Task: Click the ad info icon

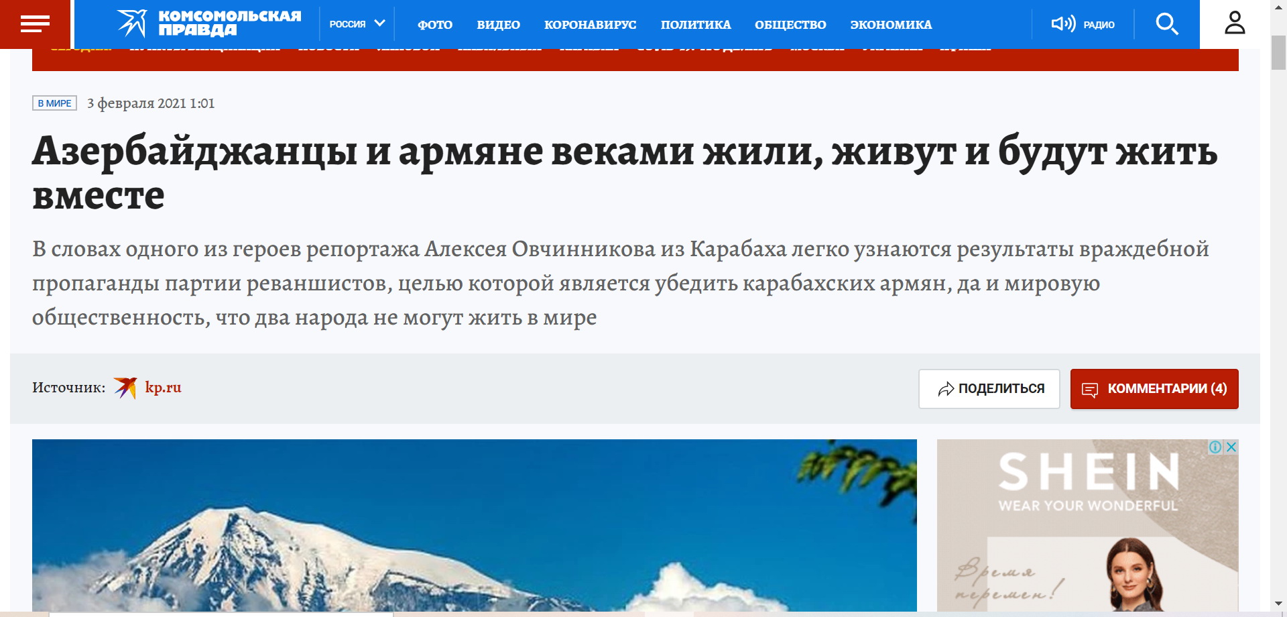Action: pos(1215,447)
